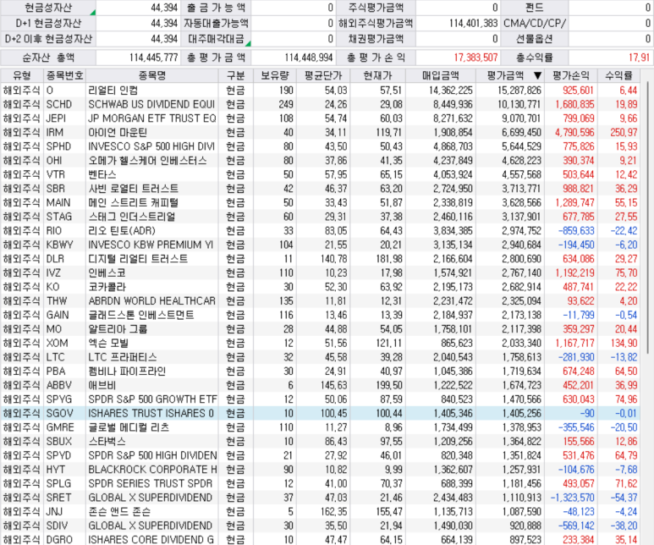The height and width of the screenshot is (545, 654).
Task: Select the 스타벅스 stock name
Action: tap(107, 442)
